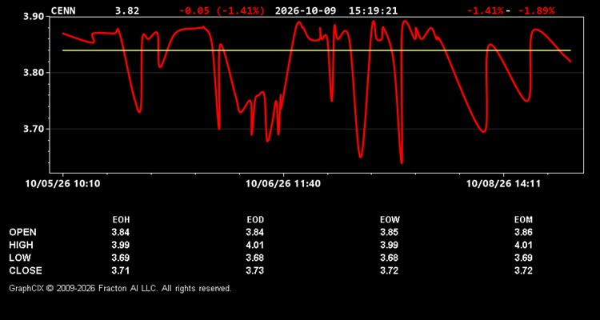Click the date 2026-10-09

coord(306,10)
